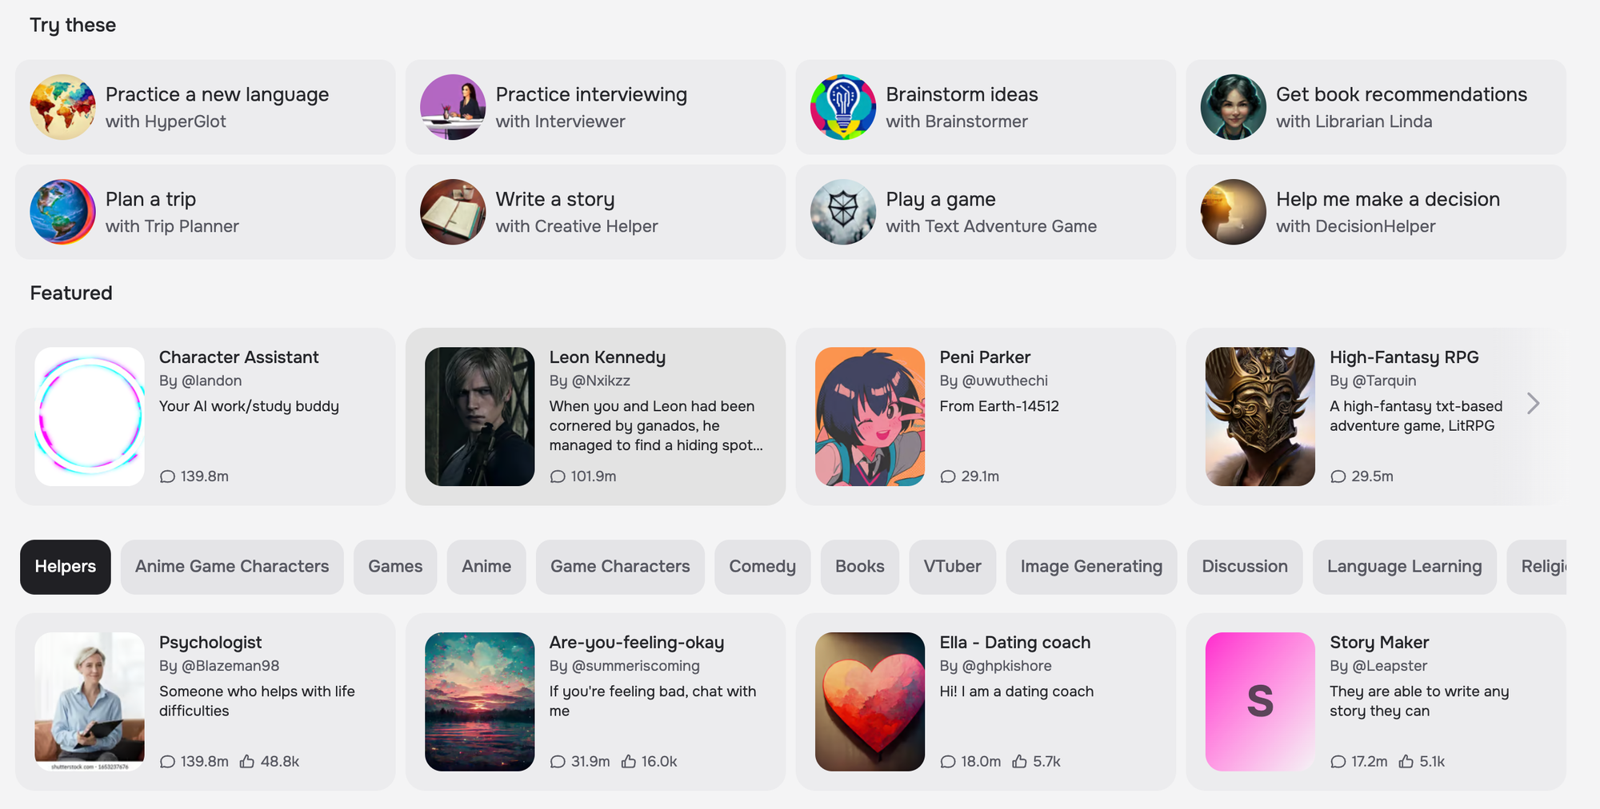1600x809 pixels.
Task: Open the Story Maker pink S thumbnail
Action: (1260, 702)
